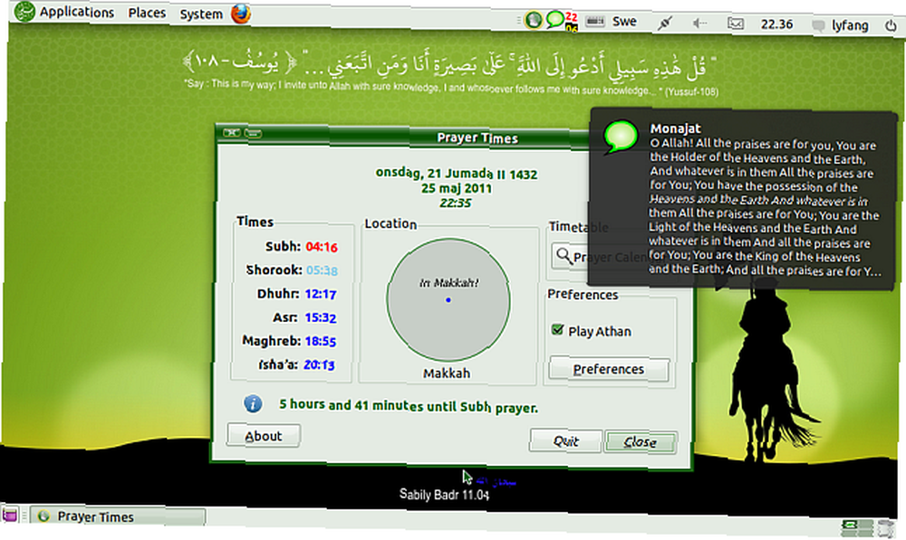Click the 22.36 panel clock
Image resolution: width=906 pixels, height=540 pixels.
[x=776, y=24]
